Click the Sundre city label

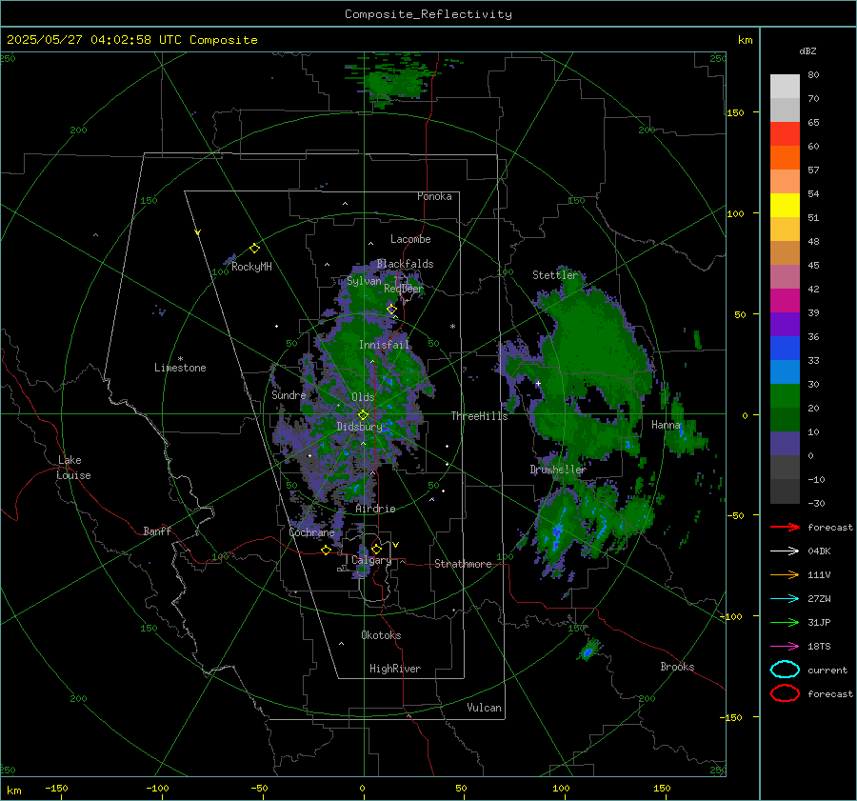click(x=289, y=394)
